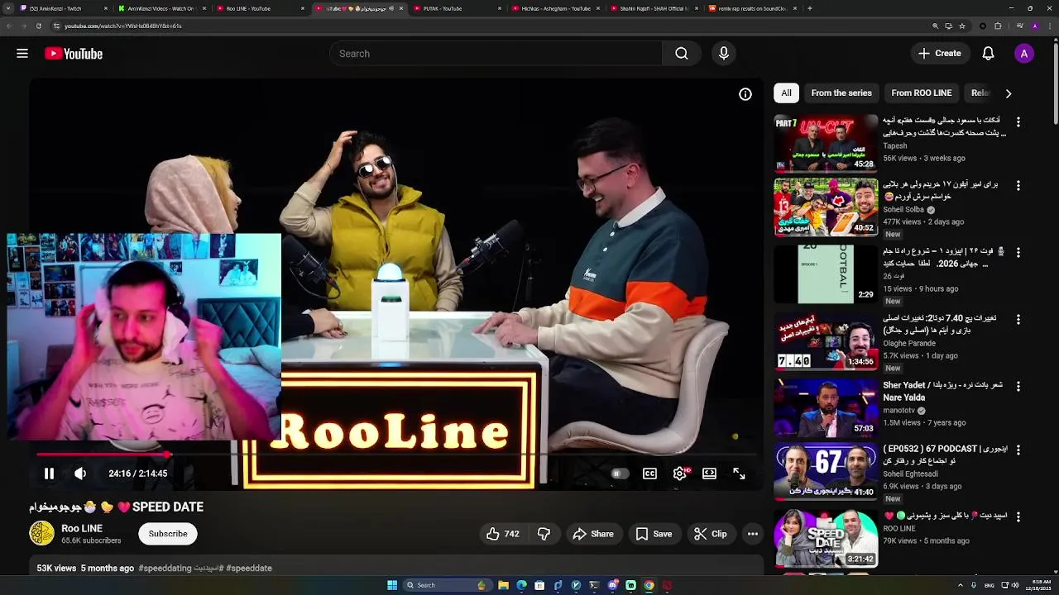Enter full screen mode

[x=740, y=474]
